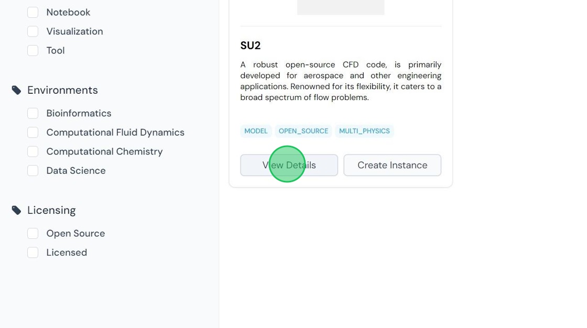Tick the Open Source licensing checkbox
This screenshot has width=587, height=328.
tap(32, 234)
